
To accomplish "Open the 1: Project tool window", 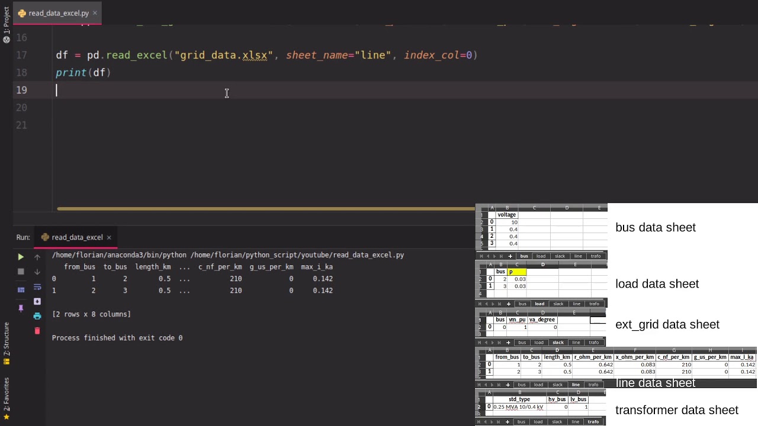I will point(7,20).
